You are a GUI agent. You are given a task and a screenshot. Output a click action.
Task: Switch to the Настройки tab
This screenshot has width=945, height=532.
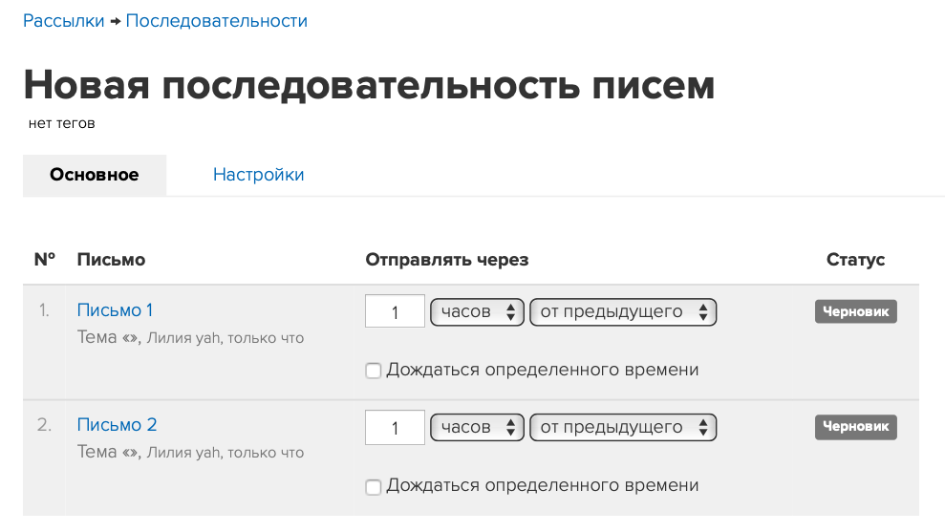click(x=259, y=175)
